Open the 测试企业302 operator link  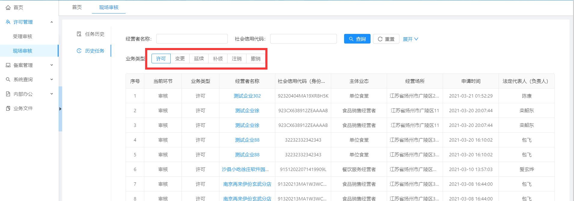click(247, 96)
